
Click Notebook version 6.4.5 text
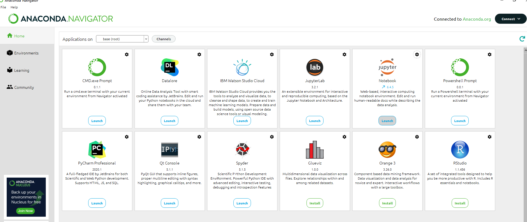pyautogui.click(x=390, y=87)
